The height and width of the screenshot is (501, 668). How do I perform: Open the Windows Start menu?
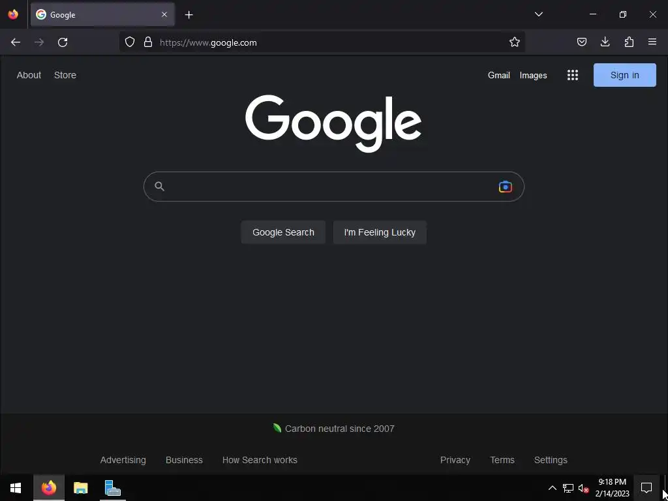pos(16,488)
